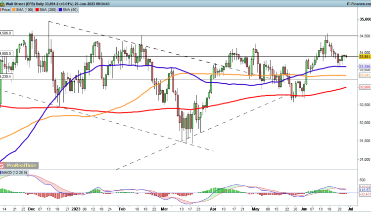The image size is (371, 212).
Task: Click the red 32,999 SMA price tag
Action: click(x=365, y=87)
